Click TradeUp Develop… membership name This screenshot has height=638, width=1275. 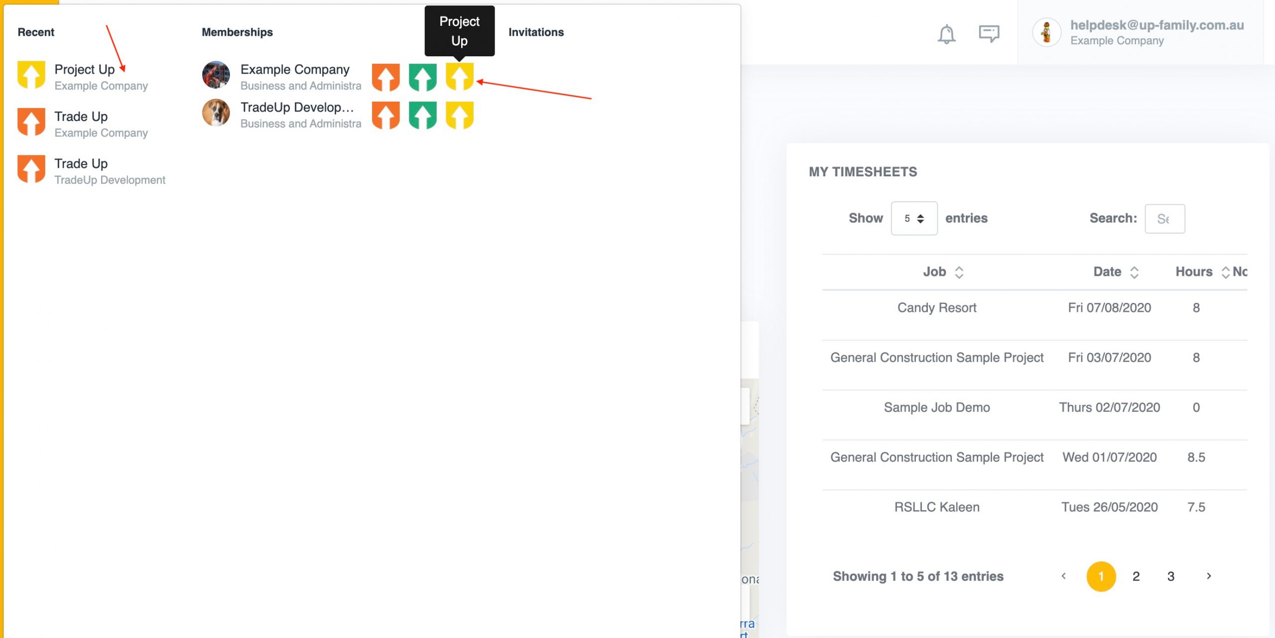tap(297, 107)
